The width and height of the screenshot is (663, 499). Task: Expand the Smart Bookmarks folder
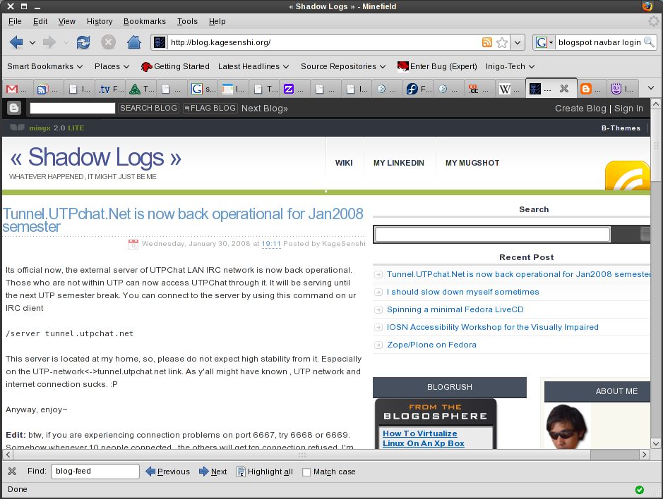[44, 66]
